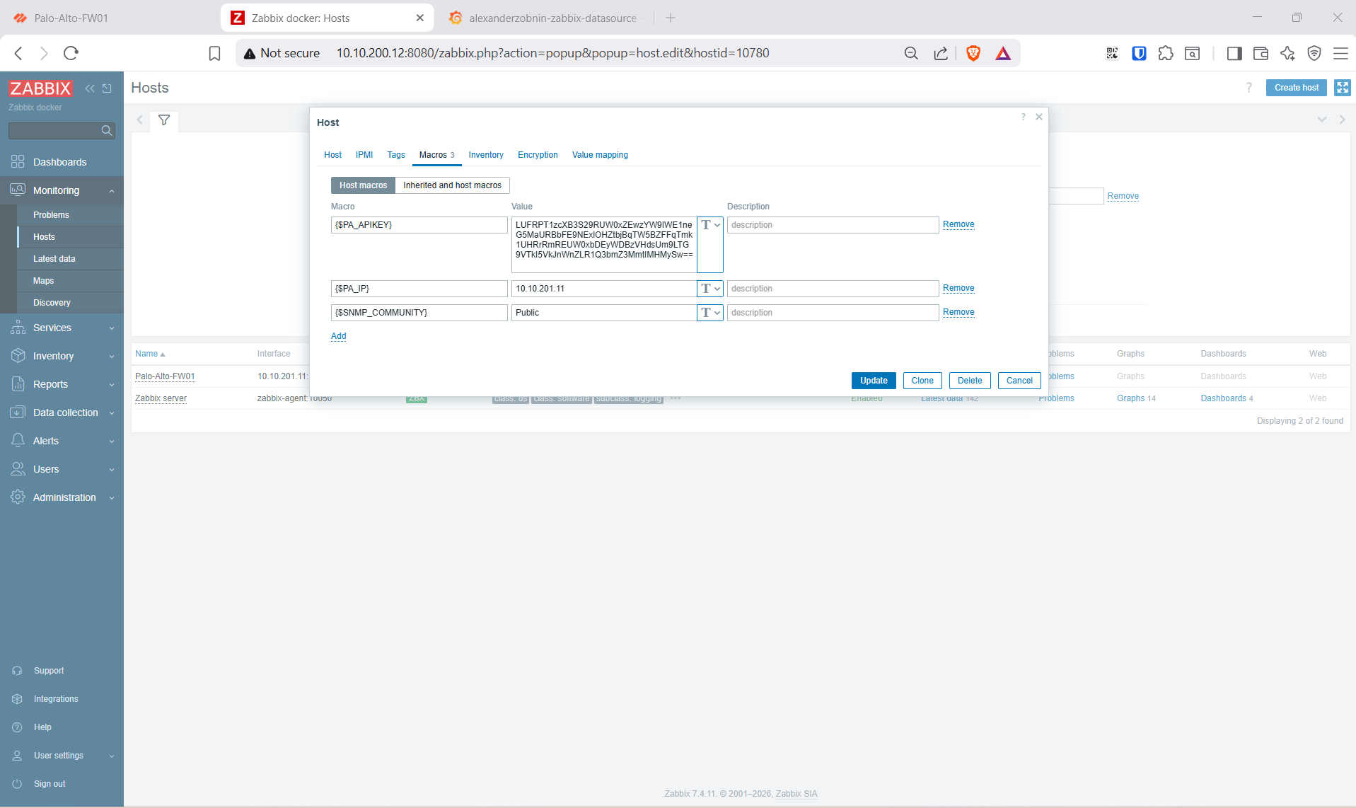Open help question mark in Host dialog

click(x=1023, y=117)
